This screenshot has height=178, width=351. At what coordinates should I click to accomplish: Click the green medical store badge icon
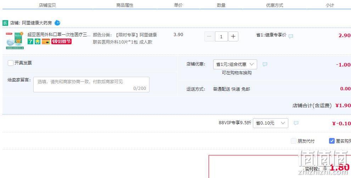5,23
